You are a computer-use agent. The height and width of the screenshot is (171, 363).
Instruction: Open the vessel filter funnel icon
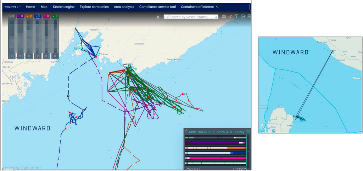[236, 17]
